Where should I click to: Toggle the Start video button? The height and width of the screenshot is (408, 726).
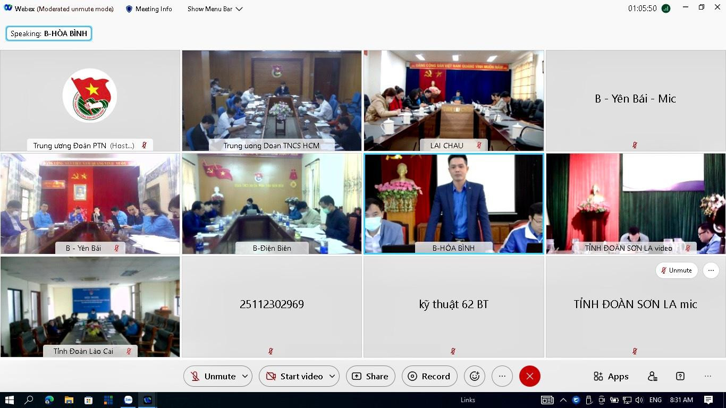pyautogui.click(x=295, y=376)
